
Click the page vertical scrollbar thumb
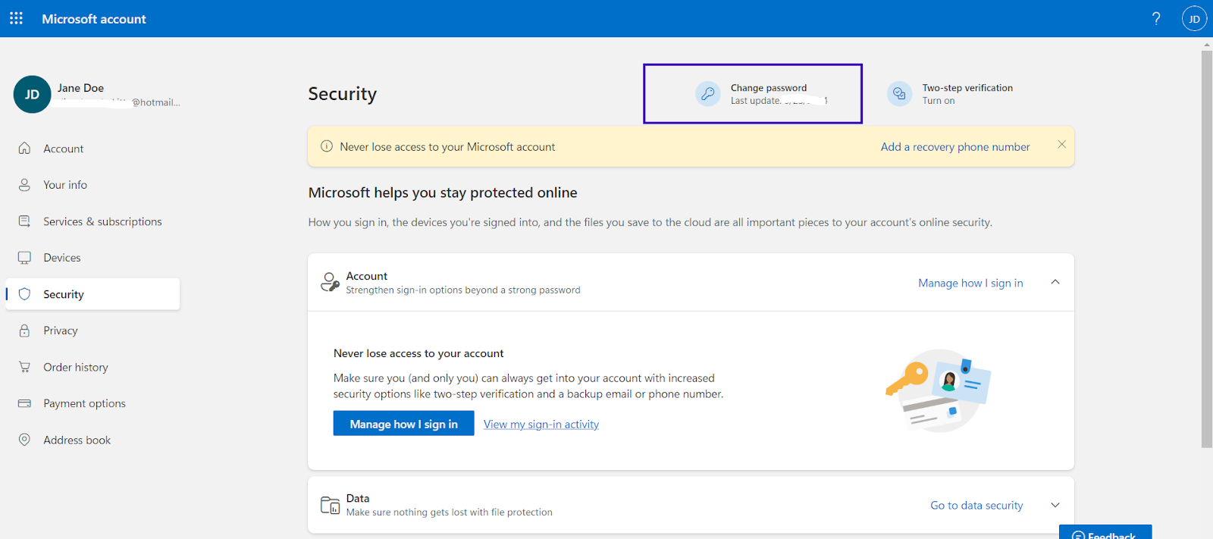(x=1207, y=249)
